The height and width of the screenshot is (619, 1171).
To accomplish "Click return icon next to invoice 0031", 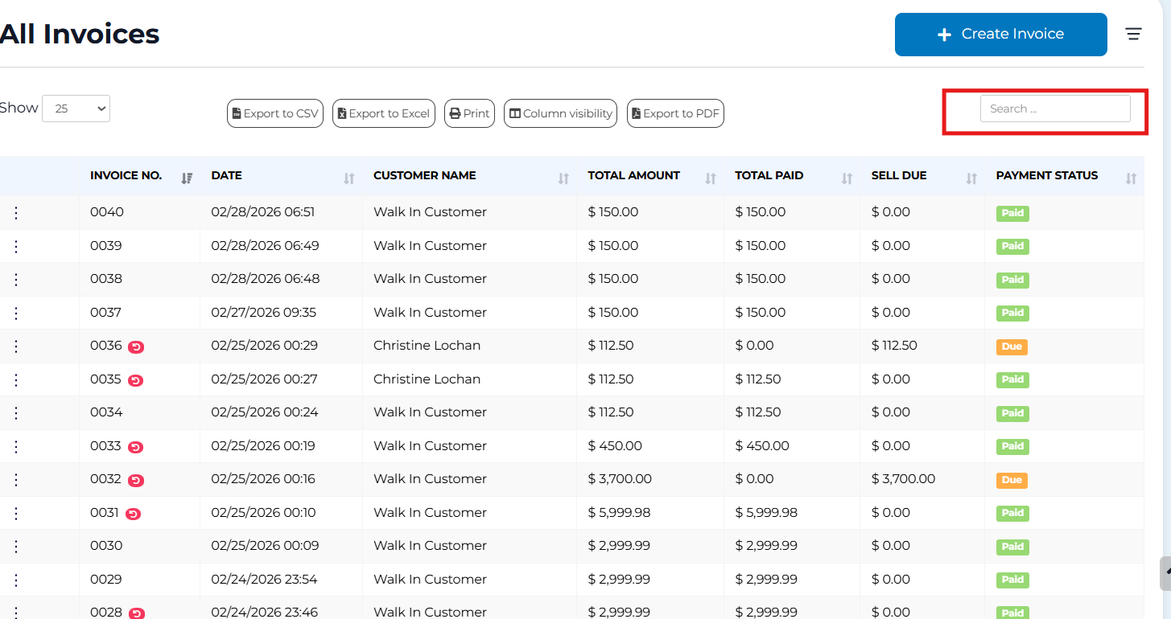I will pyautogui.click(x=134, y=514).
